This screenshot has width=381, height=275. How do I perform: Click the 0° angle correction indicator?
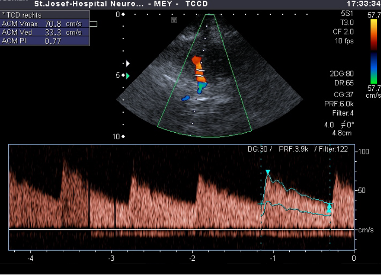pyautogui.click(x=347, y=125)
